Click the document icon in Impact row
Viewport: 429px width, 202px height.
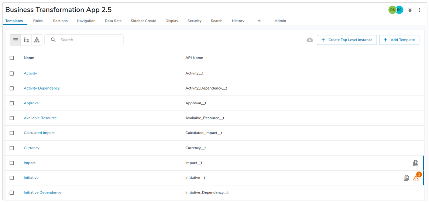(415, 163)
